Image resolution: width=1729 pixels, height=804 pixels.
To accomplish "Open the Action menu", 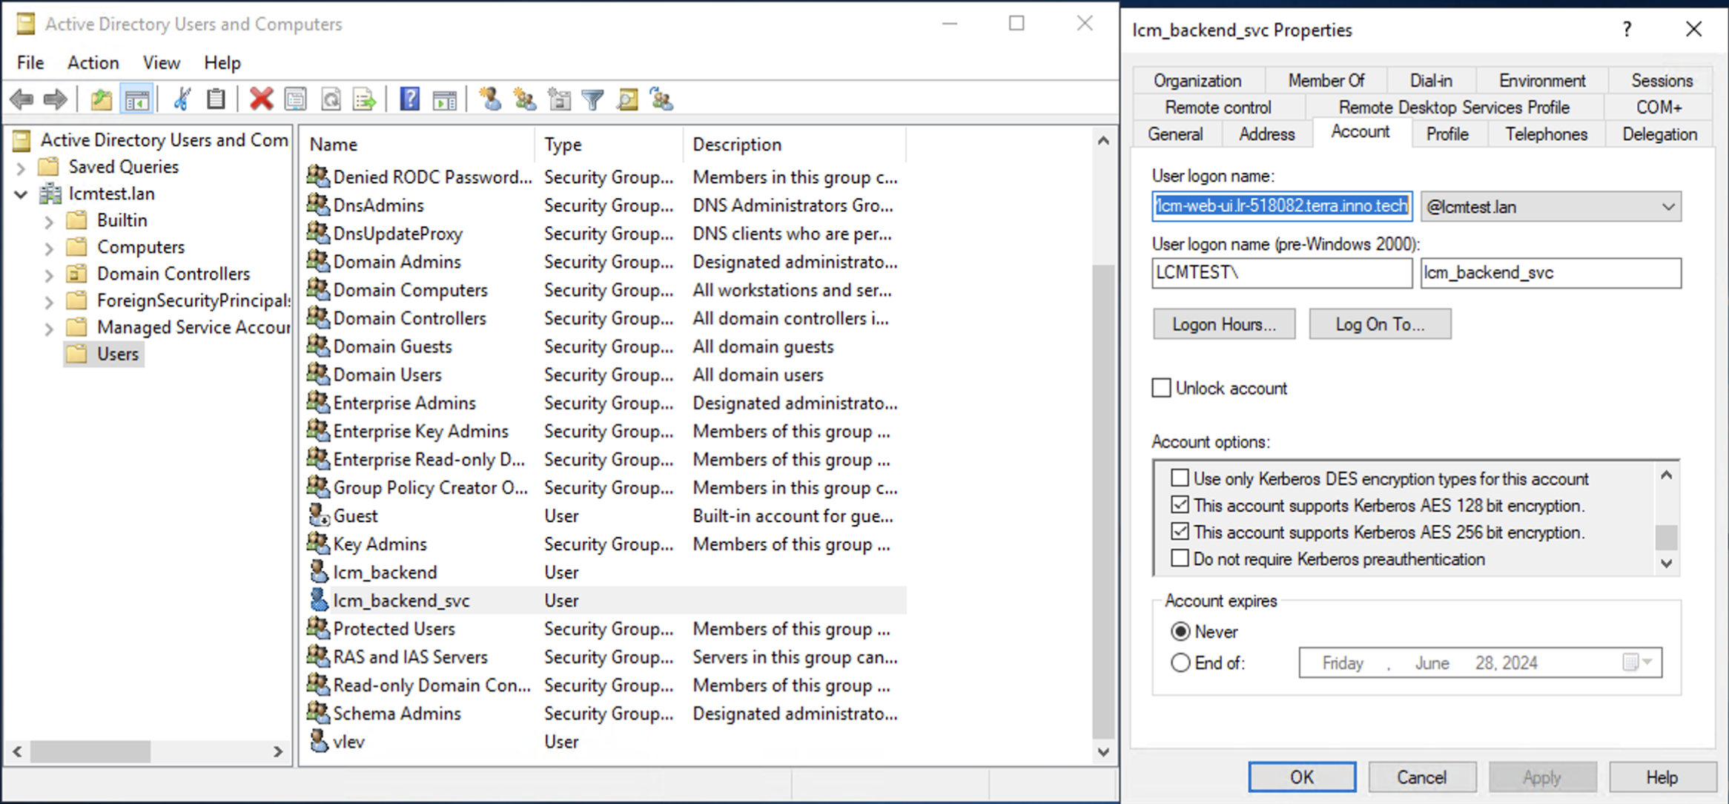I will 93,63.
